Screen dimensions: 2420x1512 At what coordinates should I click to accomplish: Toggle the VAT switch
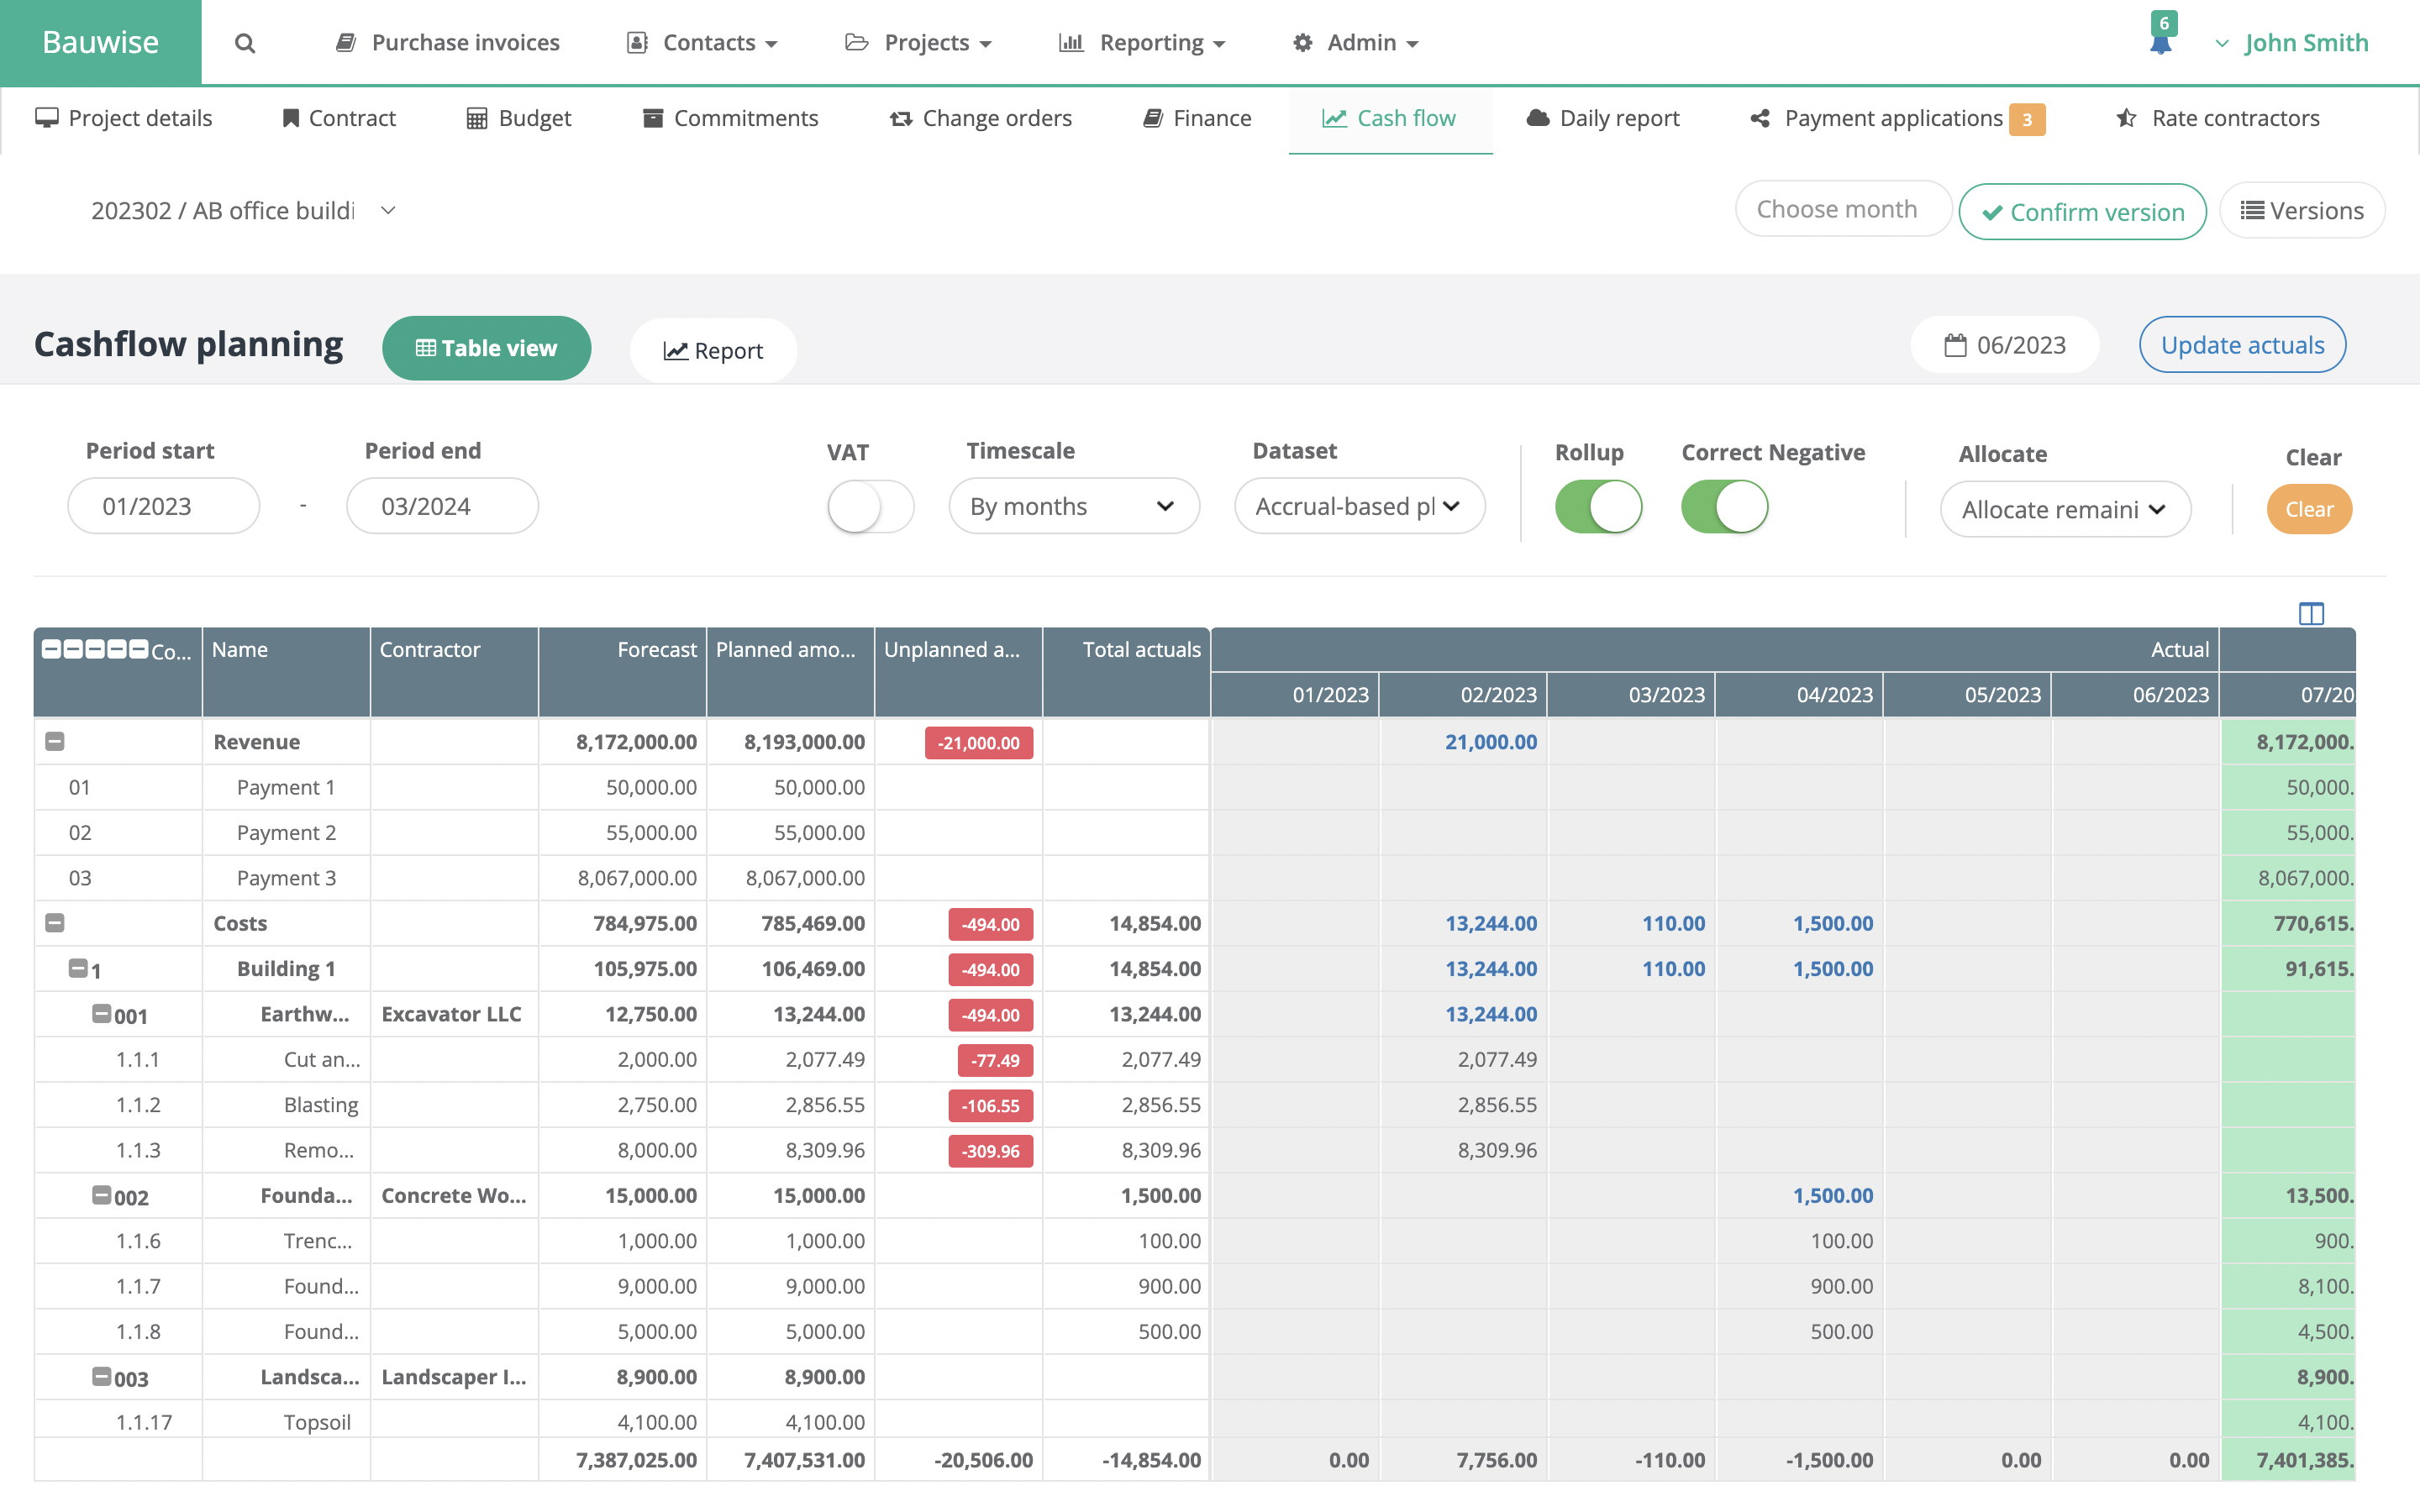(x=870, y=507)
